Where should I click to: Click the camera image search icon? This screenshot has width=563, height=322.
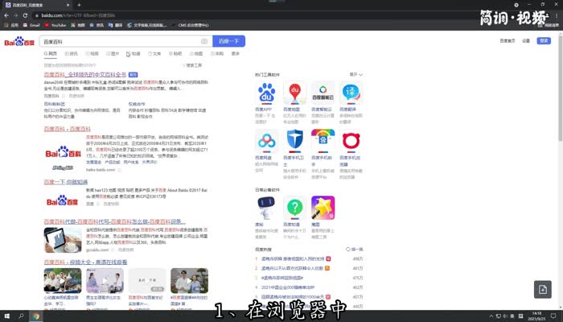tap(204, 41)
